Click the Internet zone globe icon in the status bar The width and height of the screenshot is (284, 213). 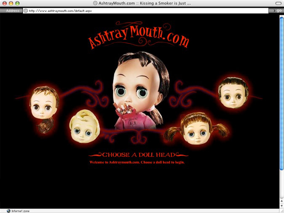(8, 211)
